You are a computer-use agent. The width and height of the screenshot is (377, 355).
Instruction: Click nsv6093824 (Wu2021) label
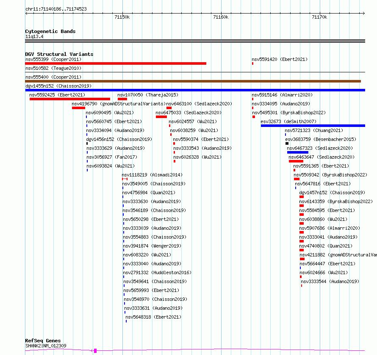111,166
